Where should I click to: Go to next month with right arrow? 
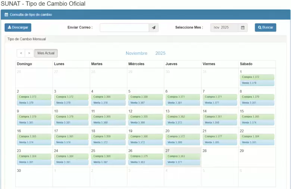click(x=29, y=53)
